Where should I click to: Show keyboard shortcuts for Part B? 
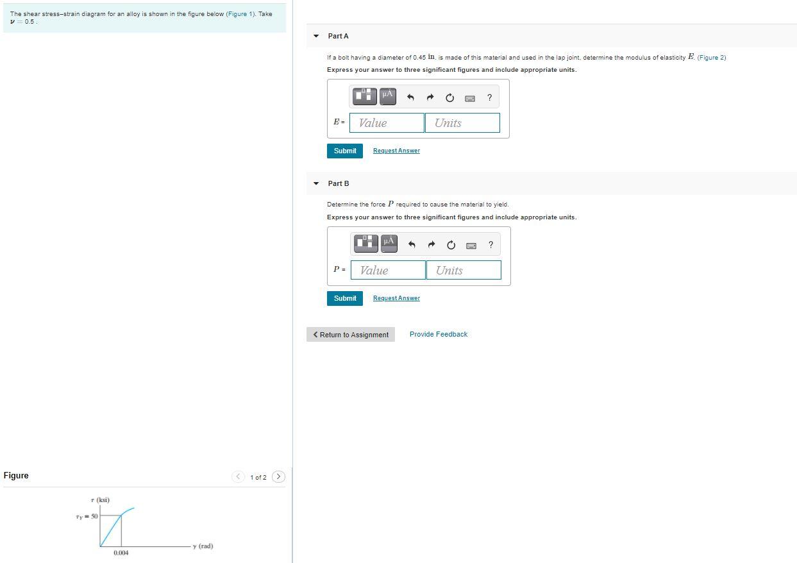point(471,246)
